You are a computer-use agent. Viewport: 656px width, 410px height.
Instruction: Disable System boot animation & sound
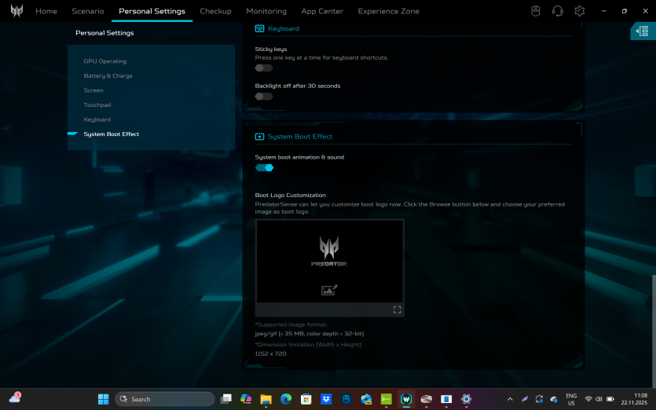click(x=264, y=167)
